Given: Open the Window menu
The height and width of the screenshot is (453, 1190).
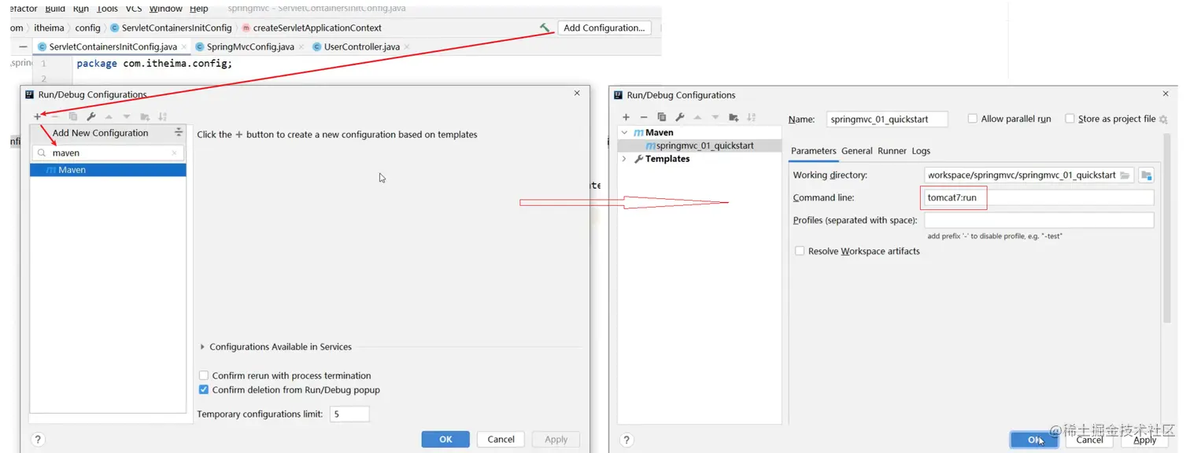Looking at the screenshot, I should tap(165, 9).
